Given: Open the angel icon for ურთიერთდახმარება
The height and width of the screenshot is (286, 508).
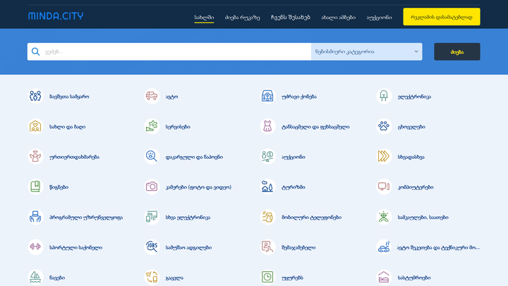Looking at the screenshot, I should [35, 157].
